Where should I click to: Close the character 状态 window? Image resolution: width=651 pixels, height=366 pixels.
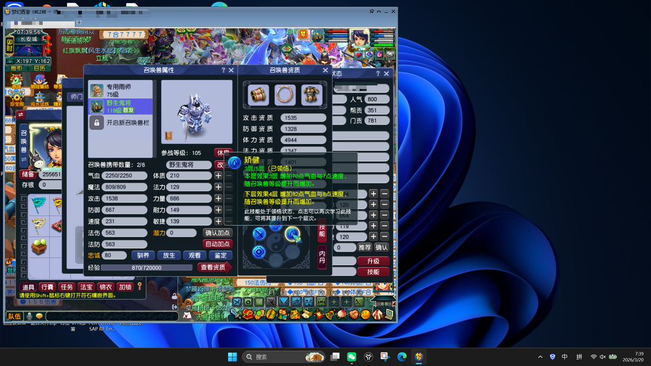pyautogui.click(x=387, y=73)
